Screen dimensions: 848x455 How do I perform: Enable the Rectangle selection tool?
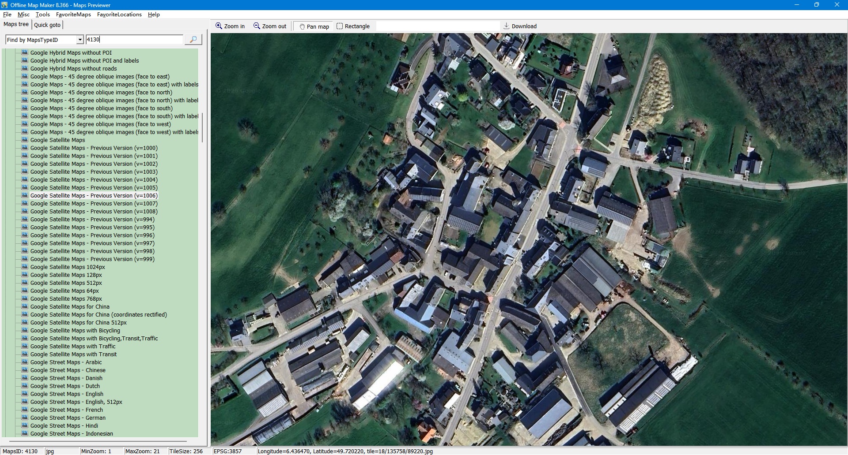352,26
